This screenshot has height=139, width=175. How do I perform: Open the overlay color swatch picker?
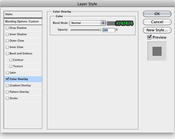111,23
